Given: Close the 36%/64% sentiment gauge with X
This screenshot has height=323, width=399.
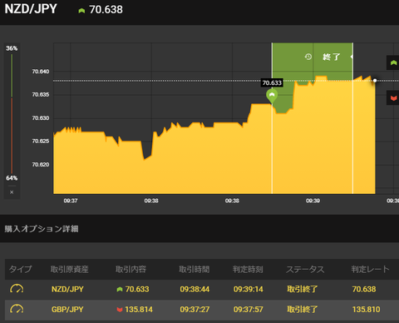Looking at the screenshot, I should (12, 192).
